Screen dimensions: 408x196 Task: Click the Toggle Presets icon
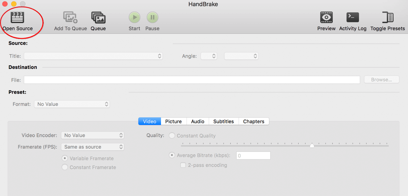click(388, 17)
